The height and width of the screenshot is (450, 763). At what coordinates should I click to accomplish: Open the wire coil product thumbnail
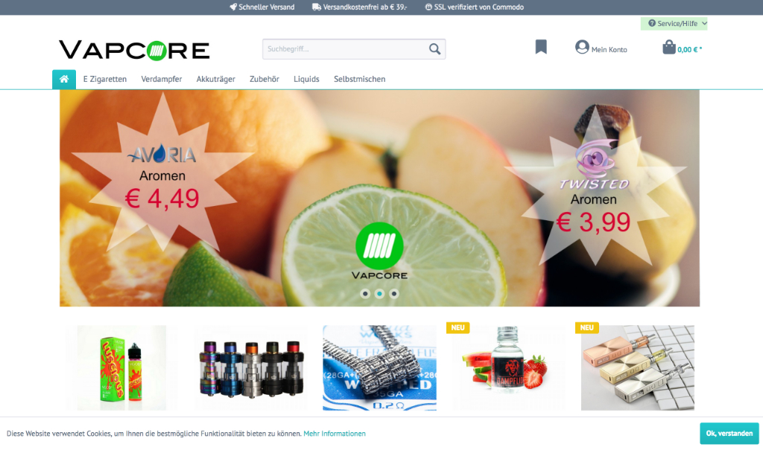coord(379,368)
